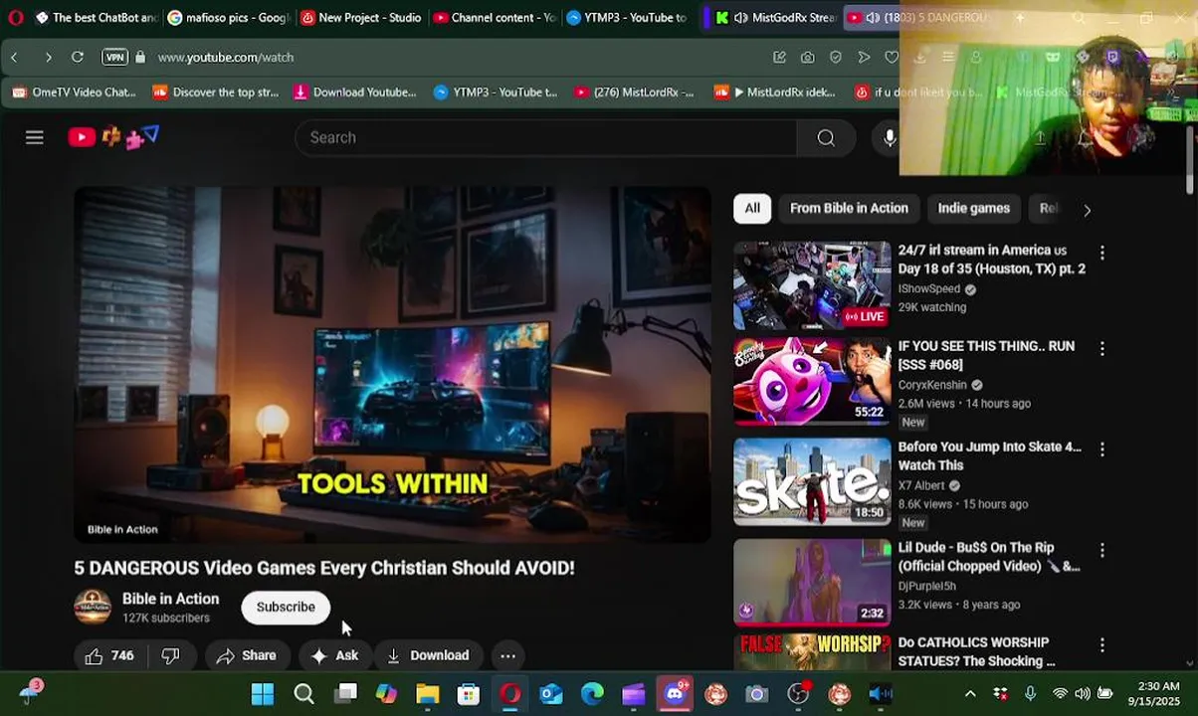The width and height of the screenshot is (1198, 716).
Task: Take a snapshot with the camera icon in address bar
Action: (x=808, y=58)
